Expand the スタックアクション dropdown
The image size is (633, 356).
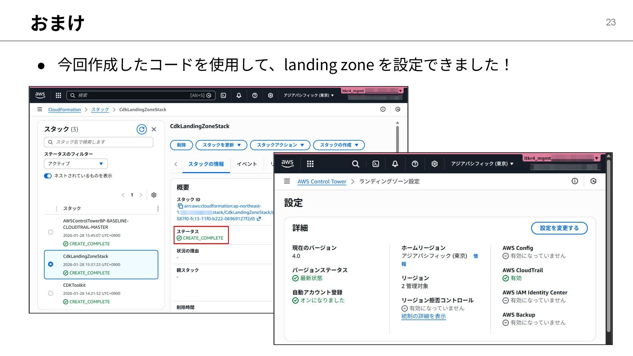pyautogui.click(x=280, y=145)
